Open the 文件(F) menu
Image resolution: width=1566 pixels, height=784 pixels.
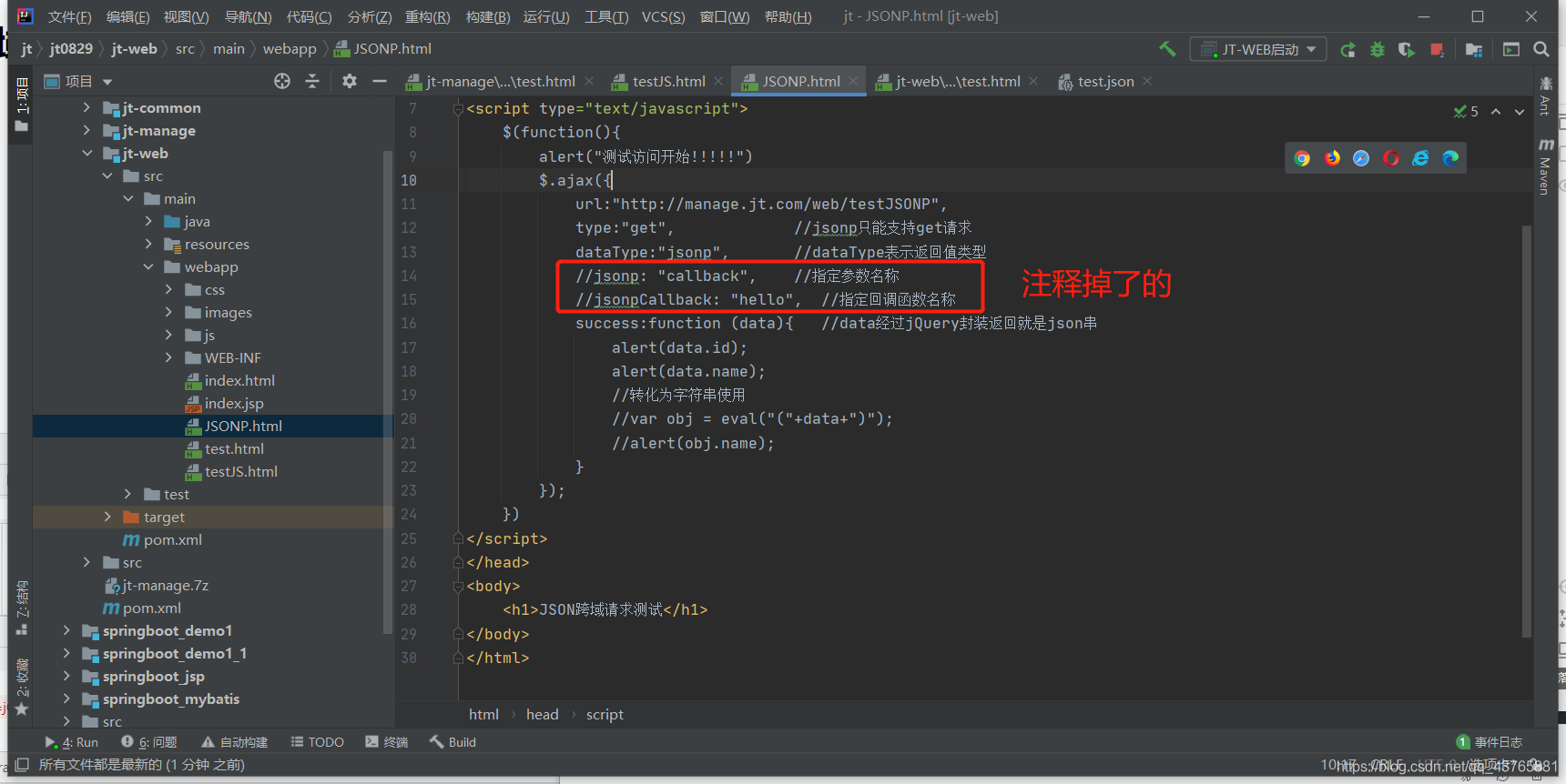[69, 17]
